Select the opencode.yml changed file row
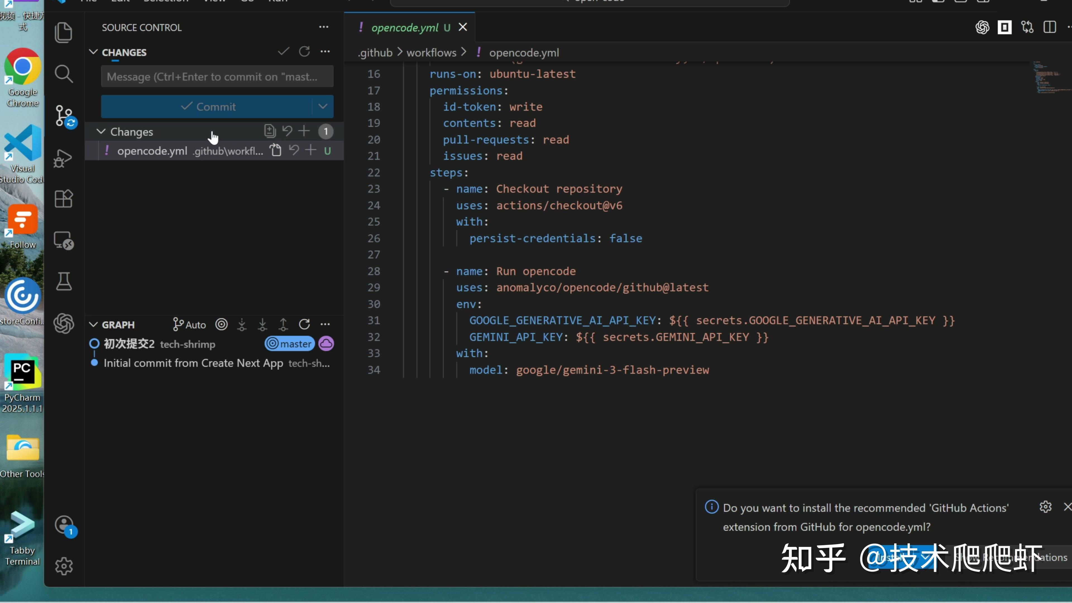 [x=214, y=151]
